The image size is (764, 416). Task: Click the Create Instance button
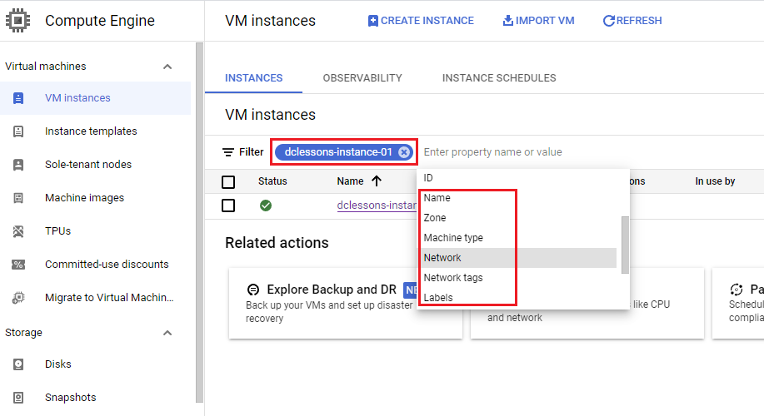[421, 21]
